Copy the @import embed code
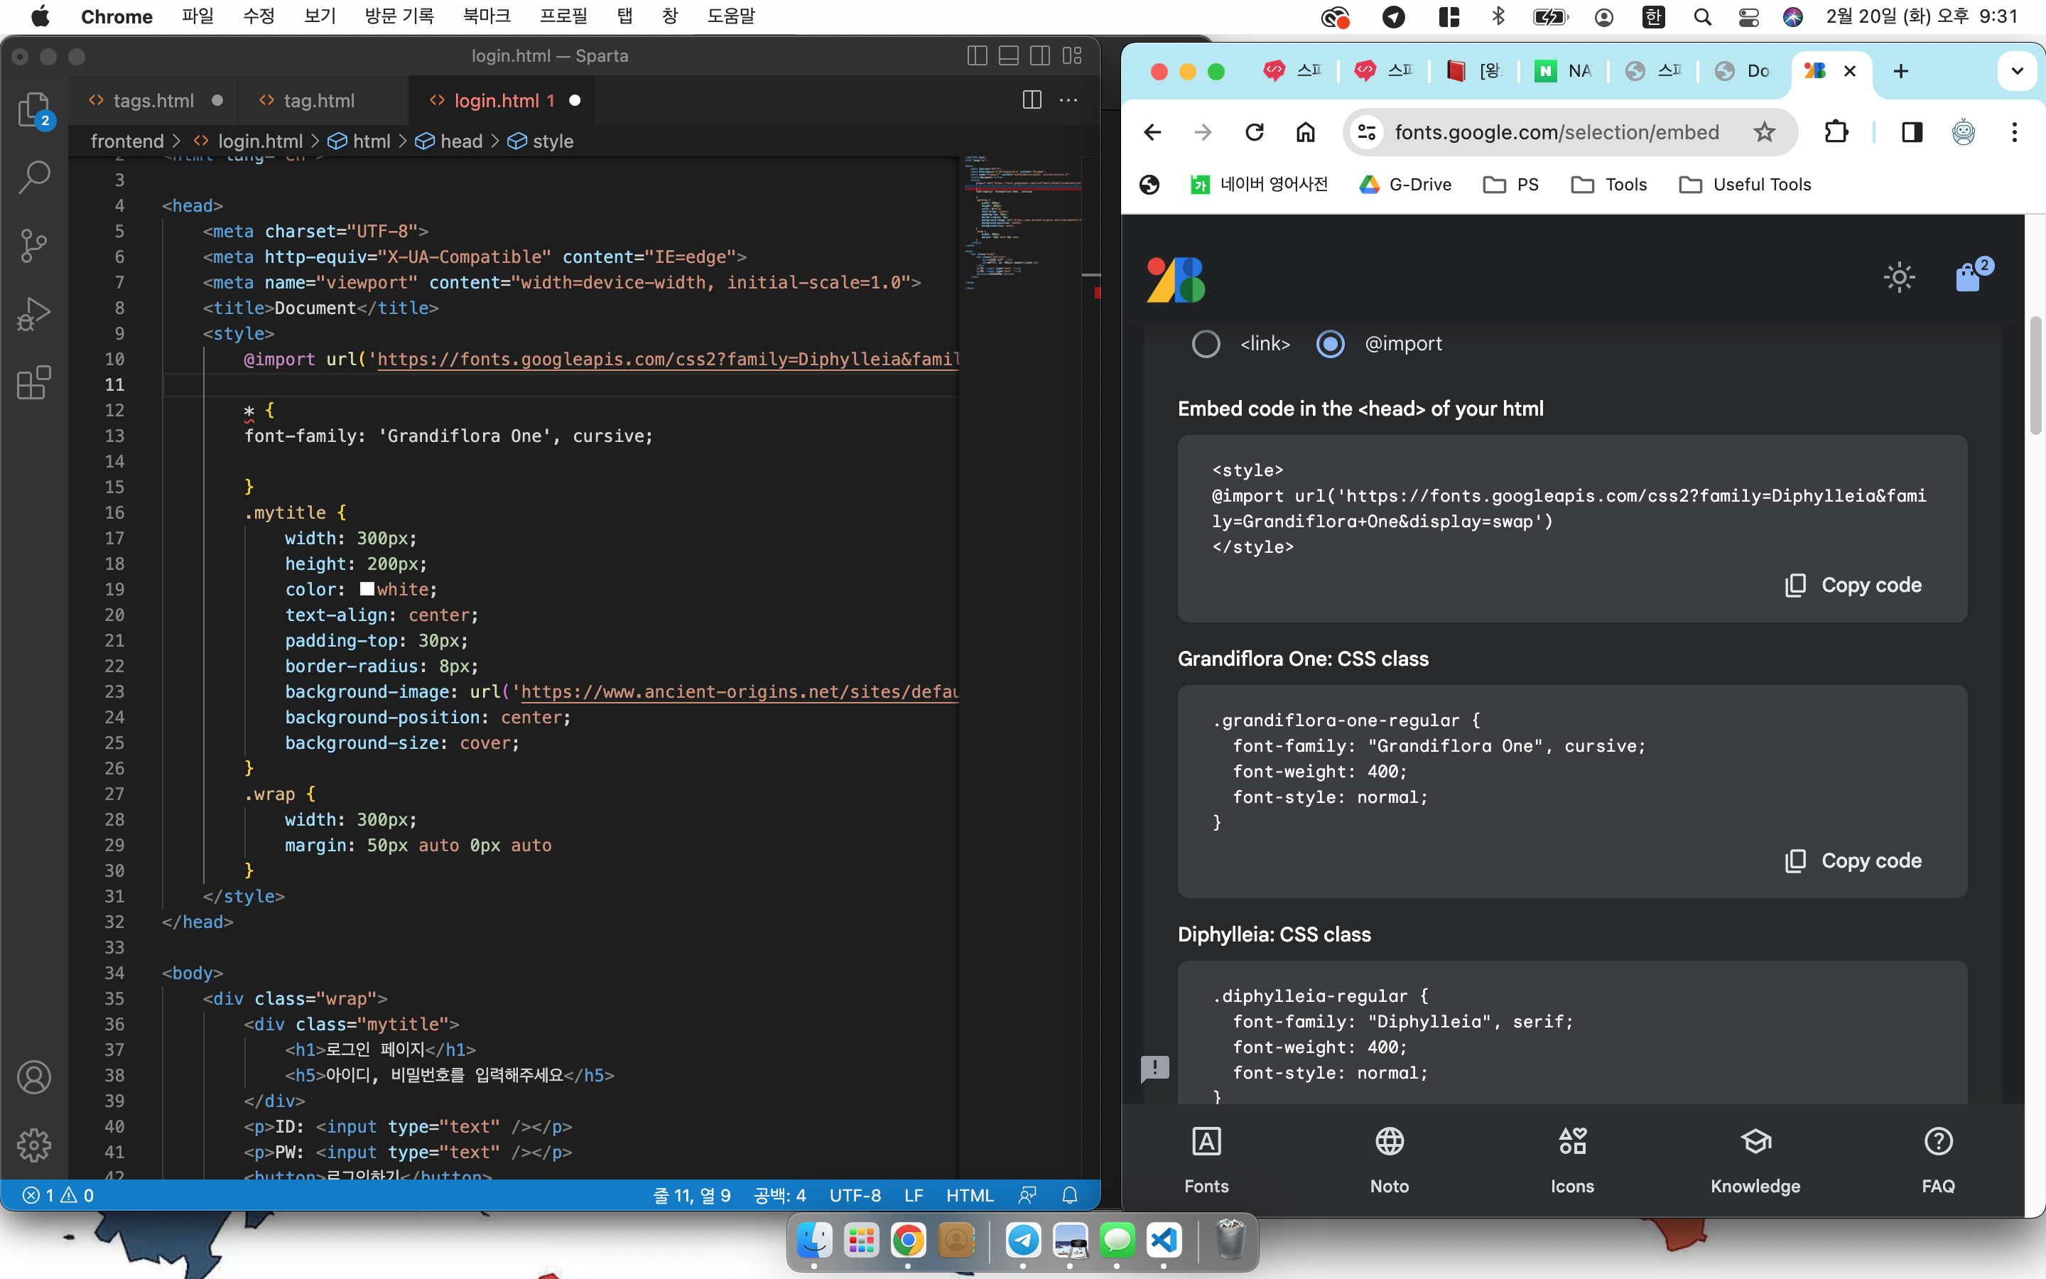 point(1852,585)
